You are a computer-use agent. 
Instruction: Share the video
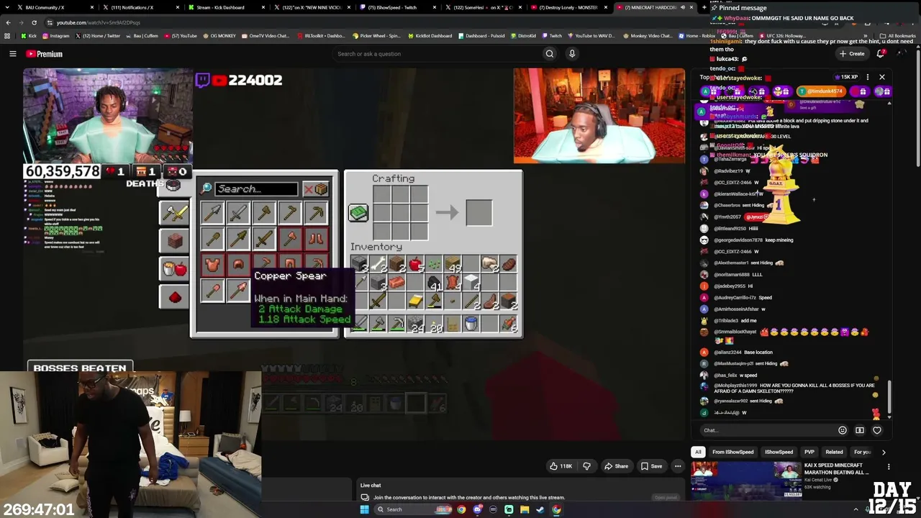click(x=615, y=466)
